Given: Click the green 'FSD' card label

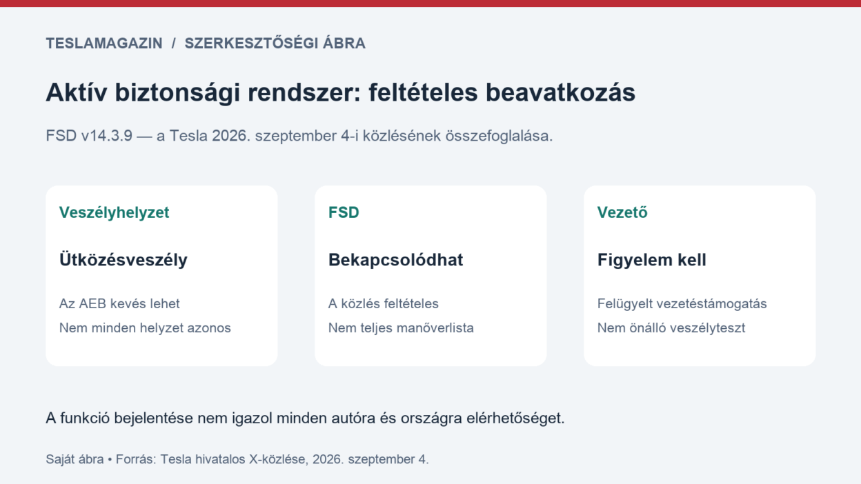Looking at the screenshot, I should click(344, 212).
